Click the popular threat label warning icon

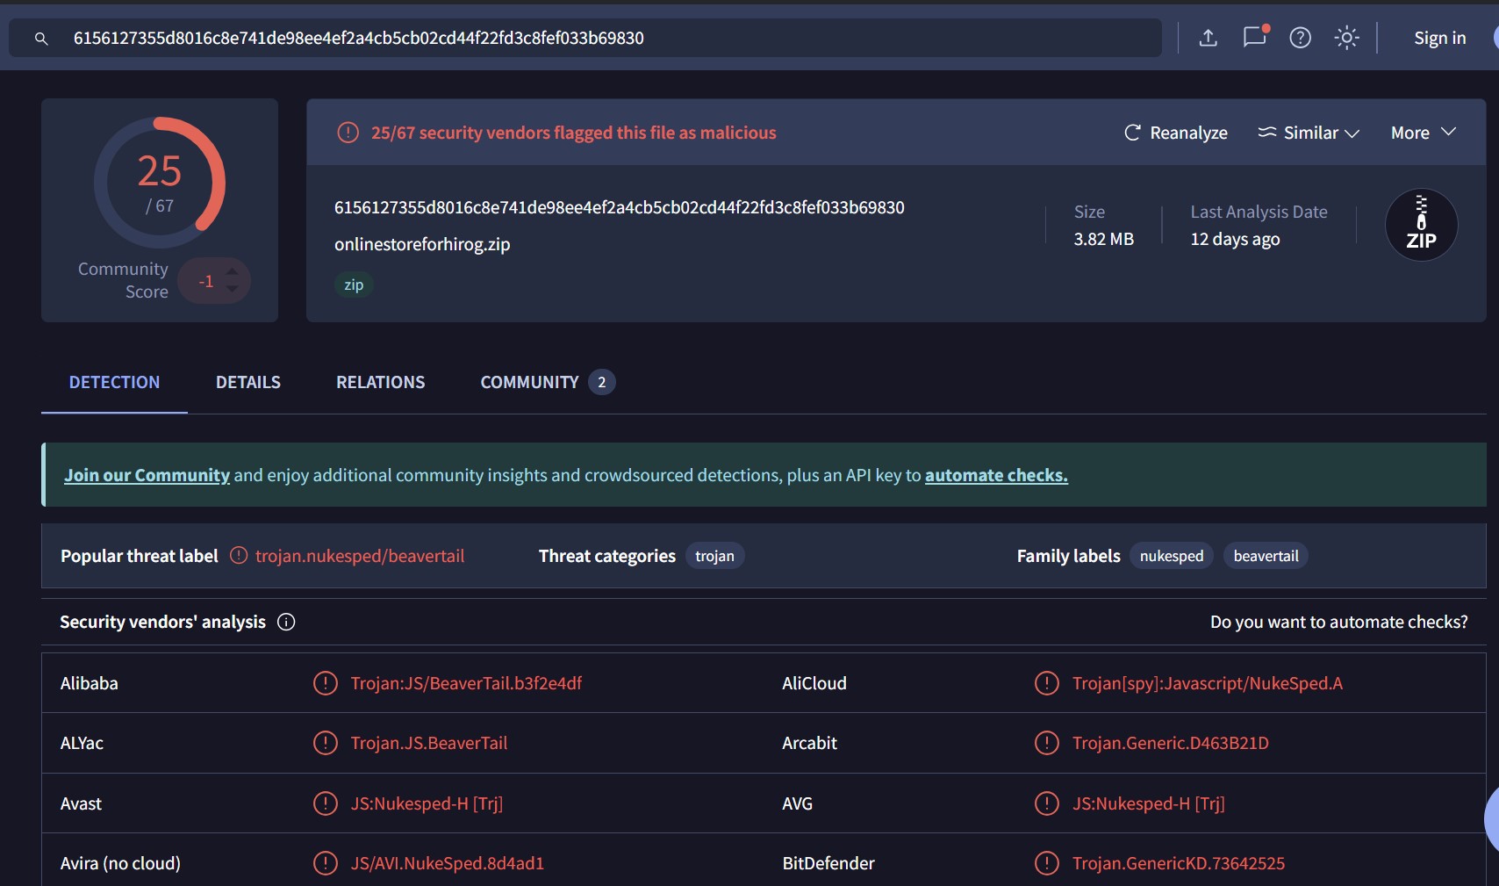point(239,555)
